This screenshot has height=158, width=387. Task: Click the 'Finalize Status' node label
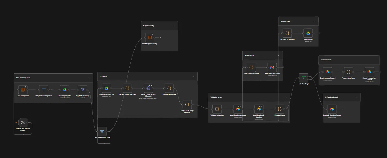point(280,115)
